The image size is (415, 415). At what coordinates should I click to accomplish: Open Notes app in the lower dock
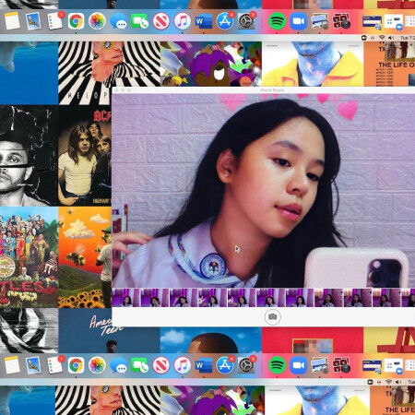[x=12, y=366]
